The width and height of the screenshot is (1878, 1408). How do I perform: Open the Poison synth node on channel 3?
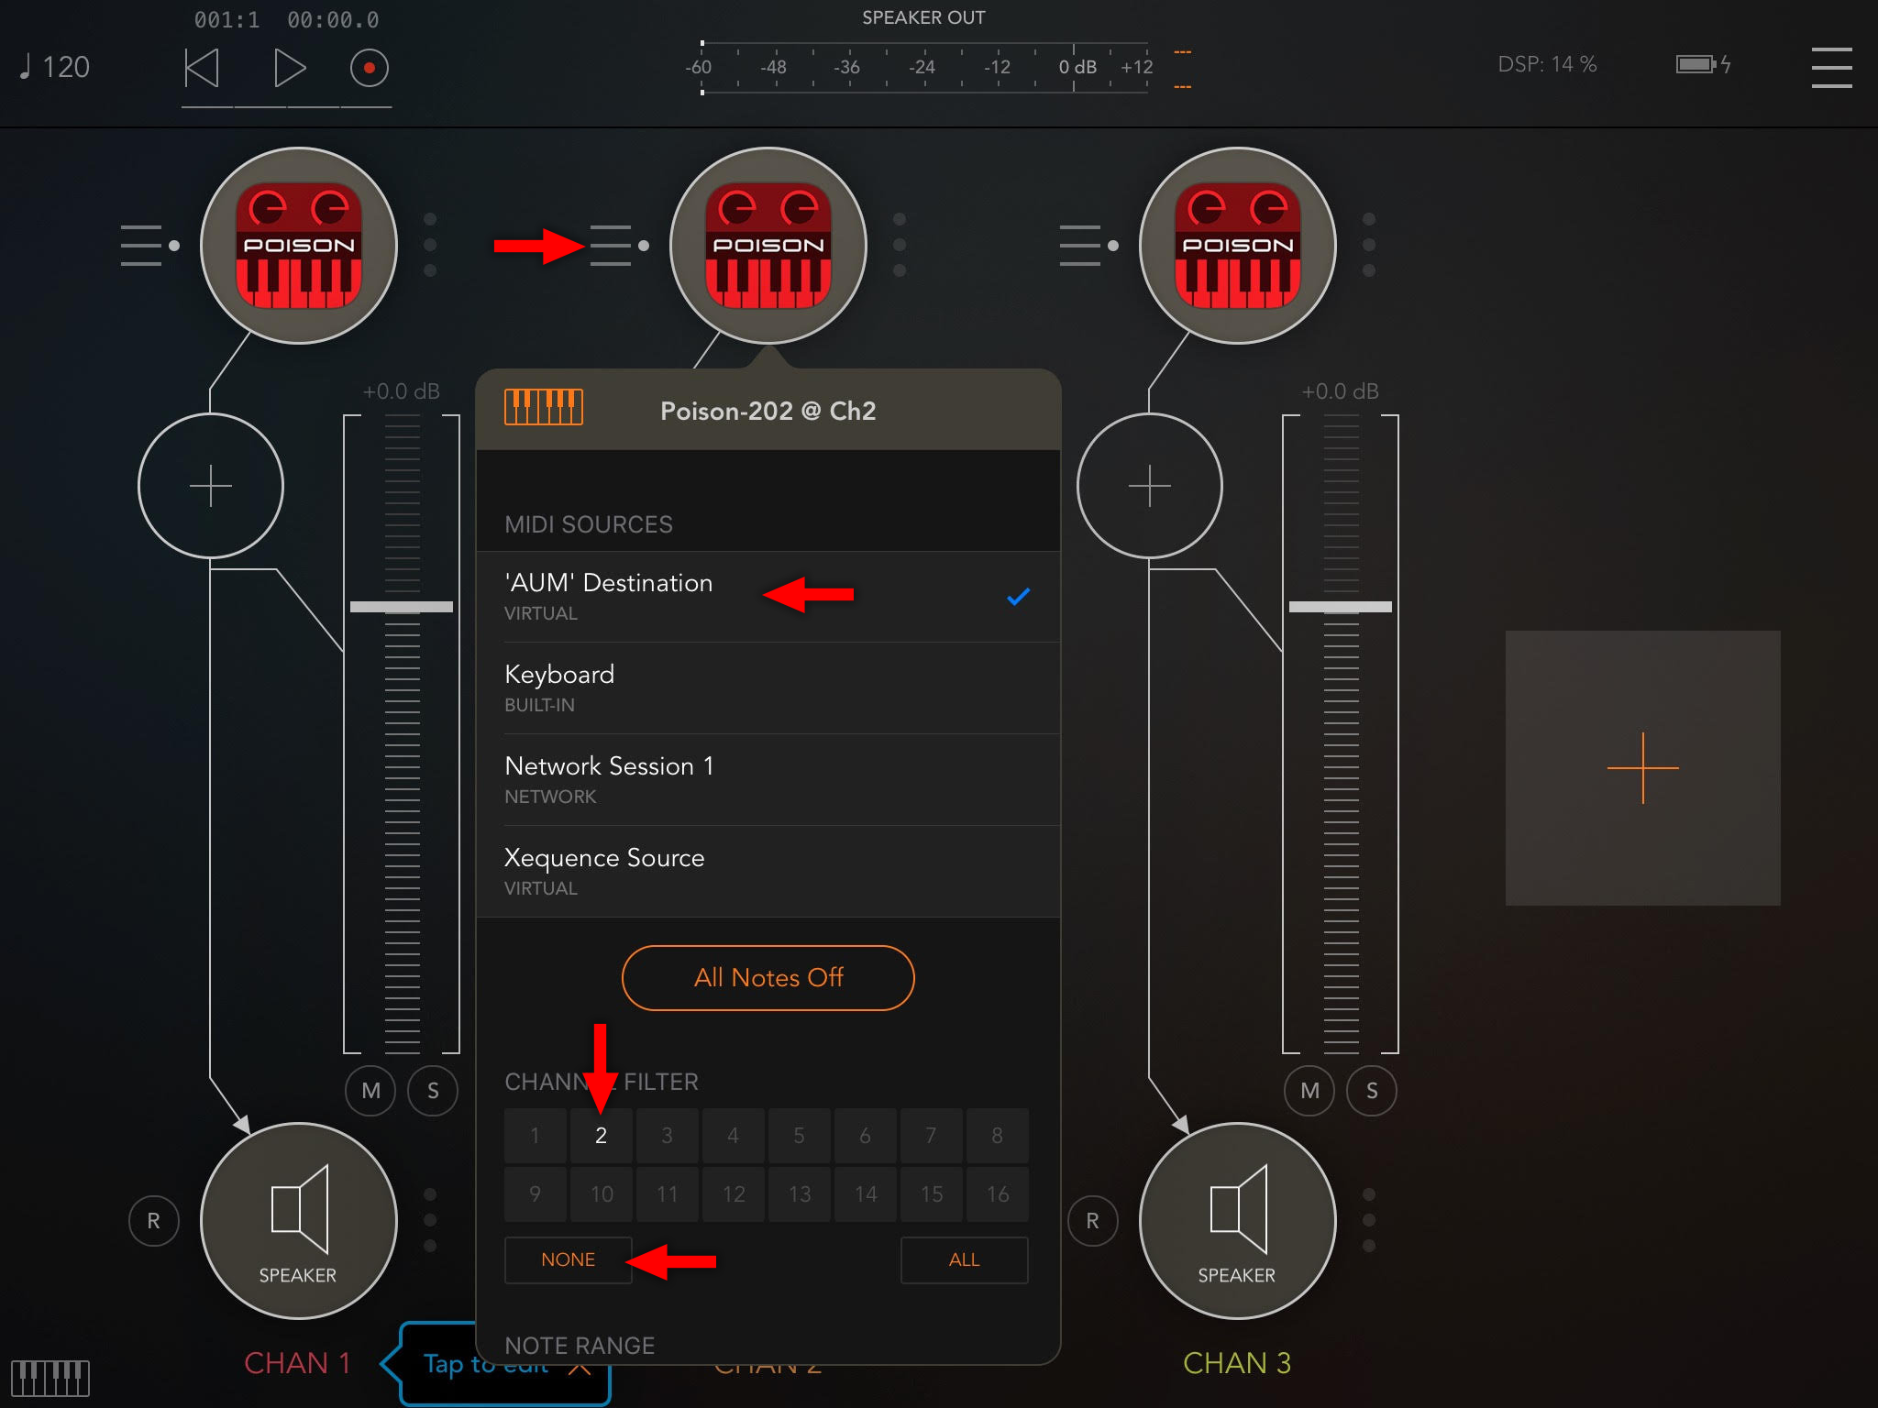1238,246
